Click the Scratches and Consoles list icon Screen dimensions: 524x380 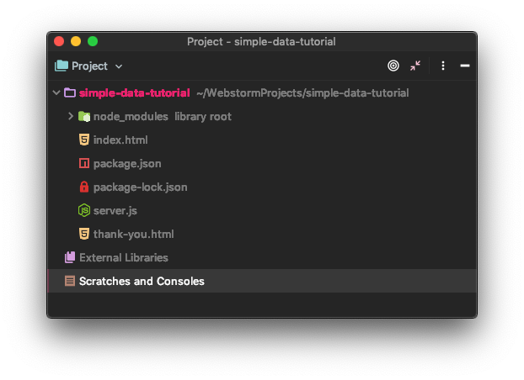[70, 281]
